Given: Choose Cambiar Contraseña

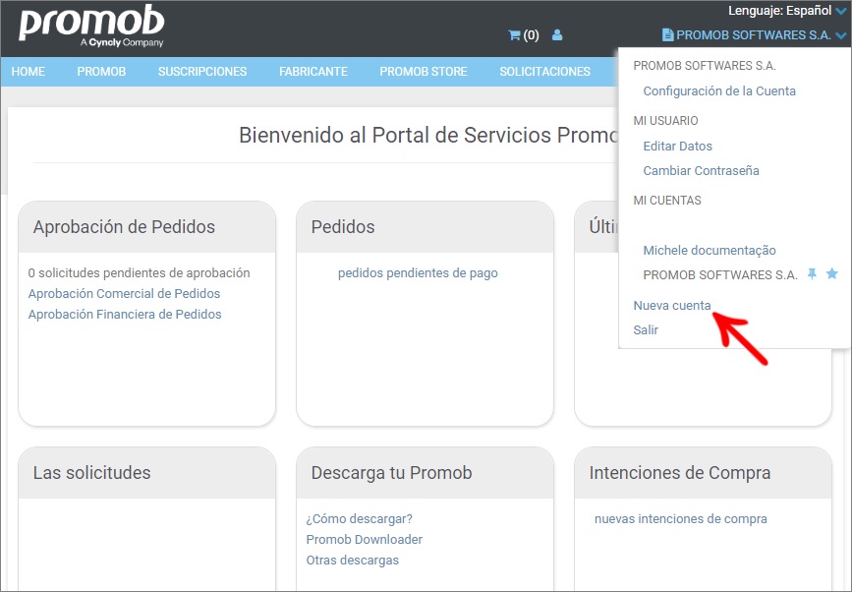Looking at the screenshot, I should coord(701,171).
